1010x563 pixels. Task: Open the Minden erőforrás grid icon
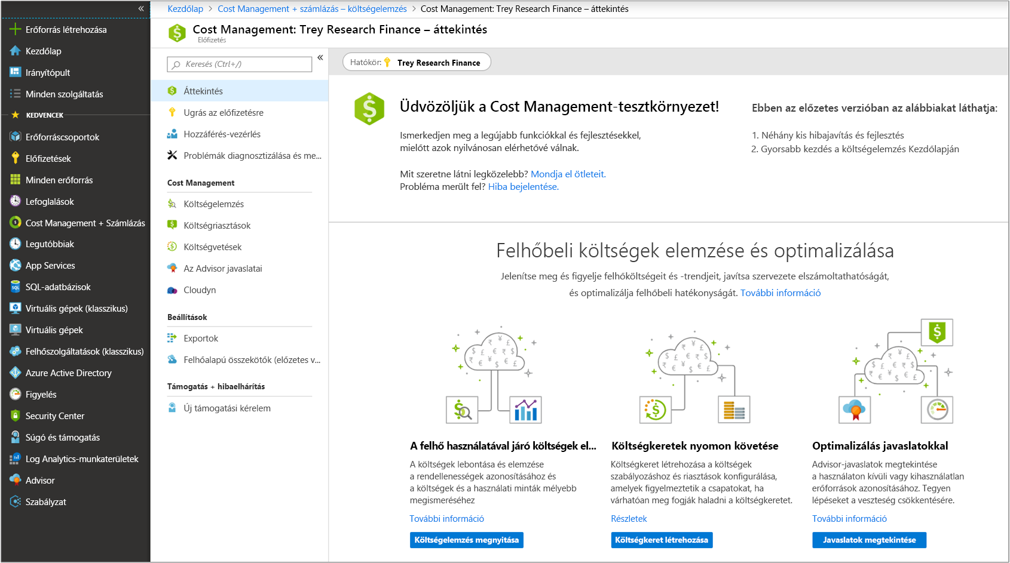click(15, 180)
